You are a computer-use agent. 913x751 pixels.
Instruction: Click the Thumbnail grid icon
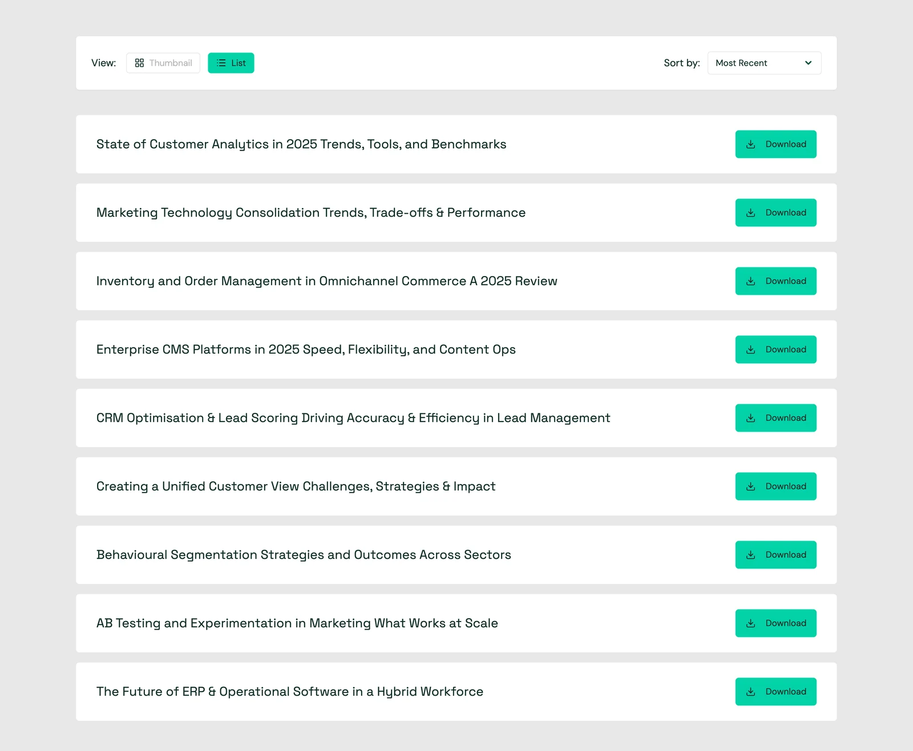coord(139,63)
